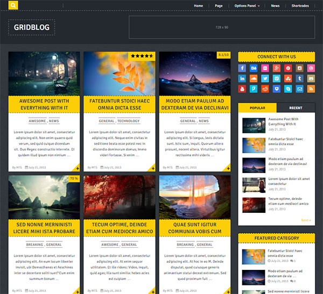
Task: Click comment count on featured Fatebuntur post
Action: click(293, 261)
